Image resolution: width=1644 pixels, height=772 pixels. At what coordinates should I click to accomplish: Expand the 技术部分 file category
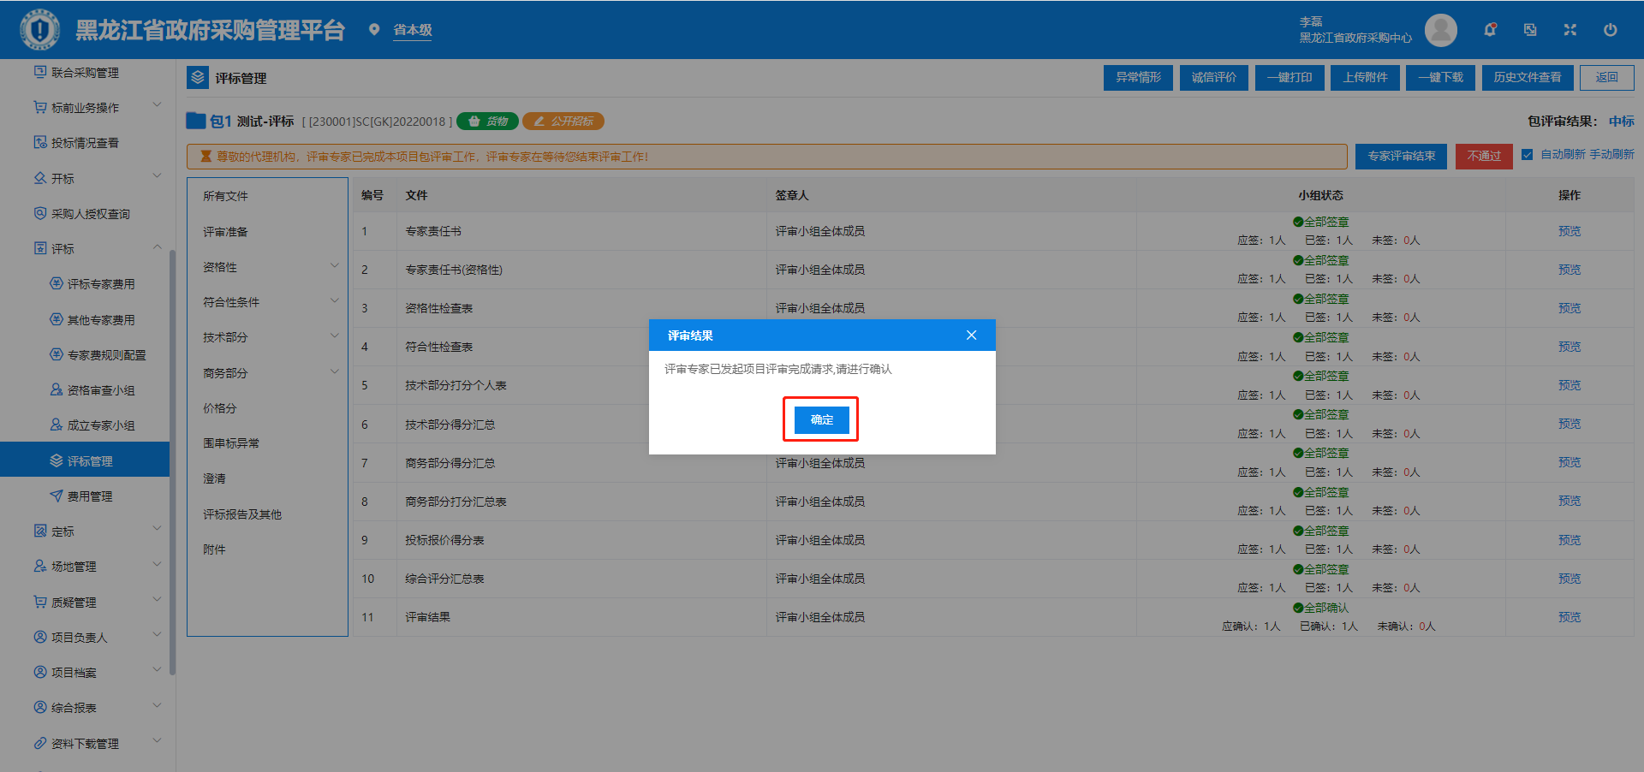pyautogui.click(x=335, y=336)
